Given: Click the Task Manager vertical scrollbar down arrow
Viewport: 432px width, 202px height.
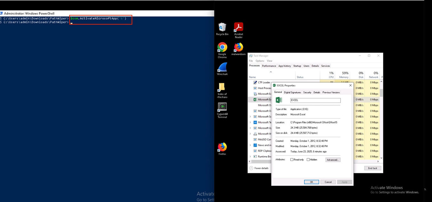Looking at the screenshot, I should coord(381,157).
